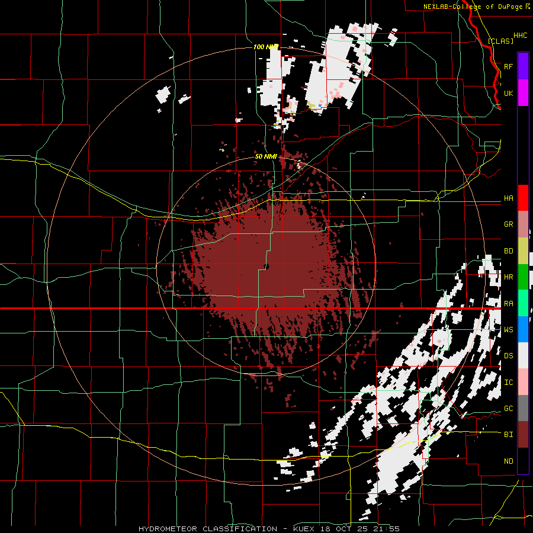Click the ND legend label text
Viewport: 533px width, 533px height.
(x=508, y=461)
